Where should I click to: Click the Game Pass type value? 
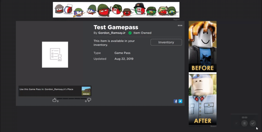(x=122, y=53)
